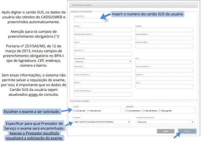The height and width of the screenshot is (142, 201).
Task: Click into the Nome text field
Action: tap(103, 30)
